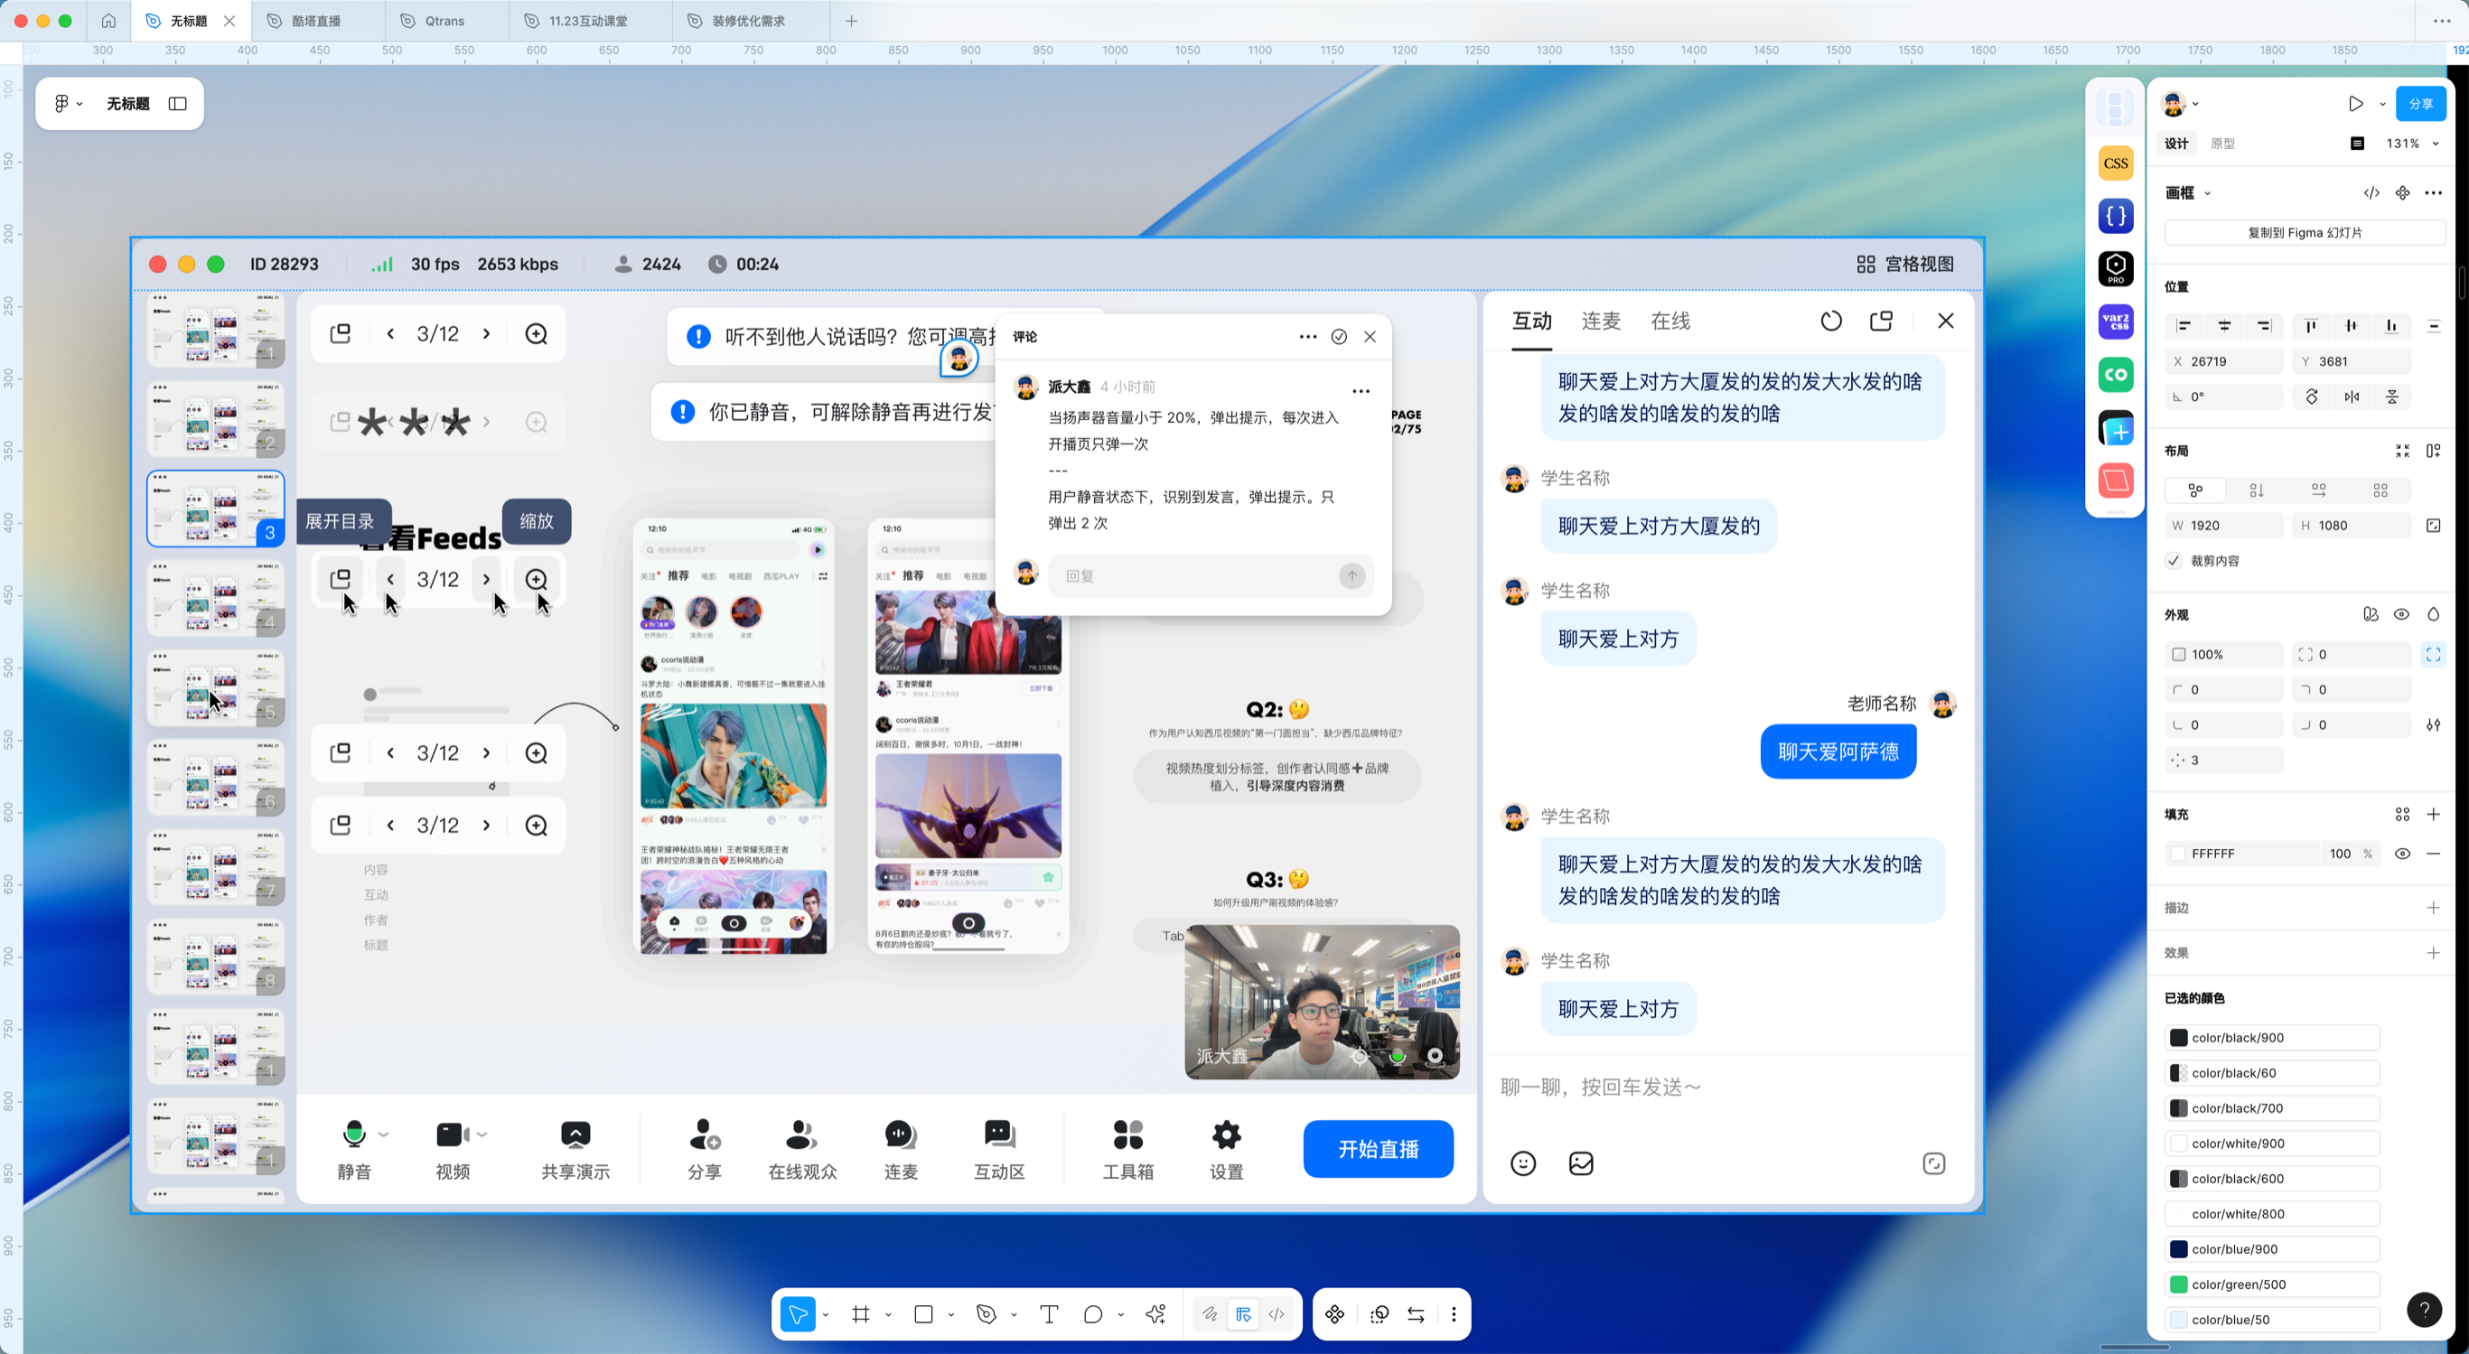Screen dimensions: 2469x1354
Task: Open the AI actions tool
Action: [x=1156, y=1313]
